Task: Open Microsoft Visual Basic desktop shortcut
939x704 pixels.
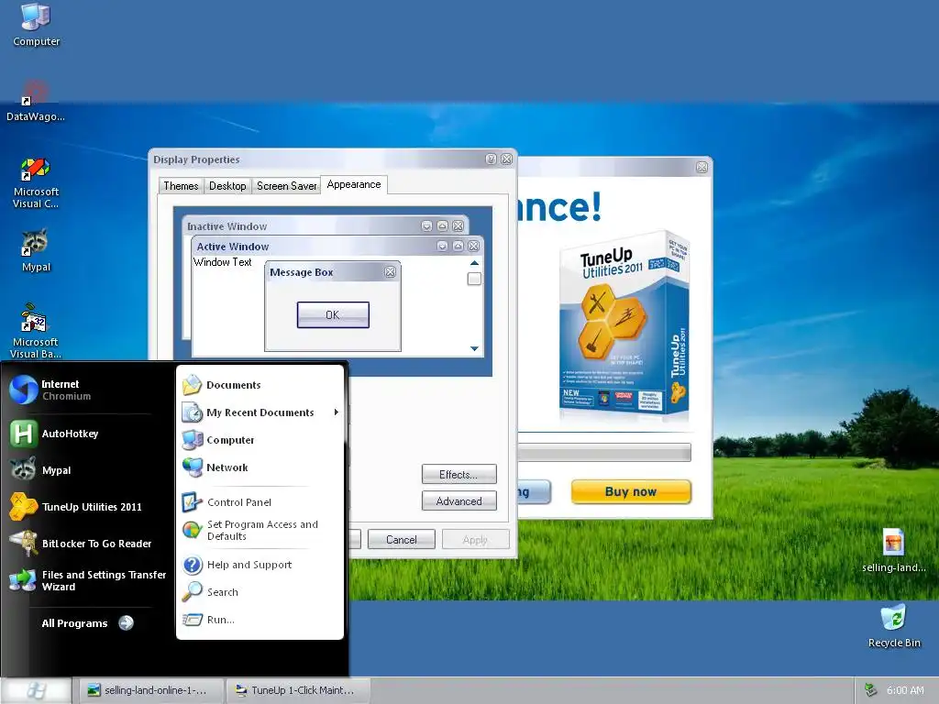Action: click(x=36, y=330)
